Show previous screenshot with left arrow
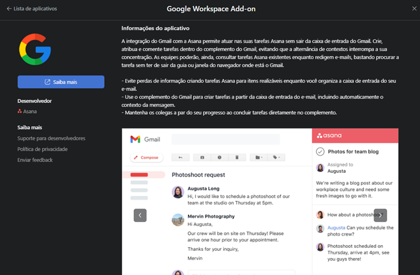The height and width of the screenshot is (275, 420). click(140, 216)
